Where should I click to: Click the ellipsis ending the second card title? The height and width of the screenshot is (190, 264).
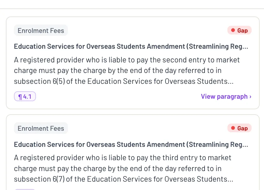click(x=245, y=147)
